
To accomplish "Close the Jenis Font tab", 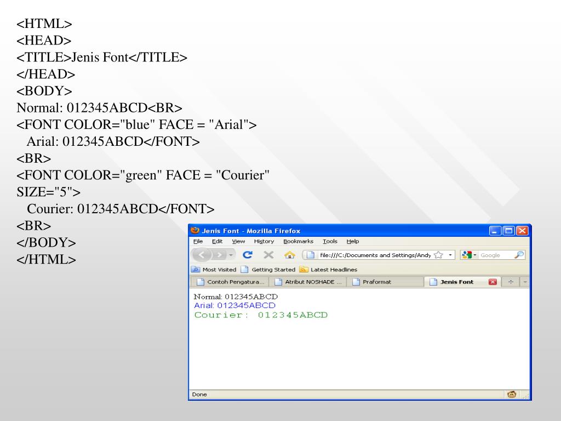I will (493, 282).
